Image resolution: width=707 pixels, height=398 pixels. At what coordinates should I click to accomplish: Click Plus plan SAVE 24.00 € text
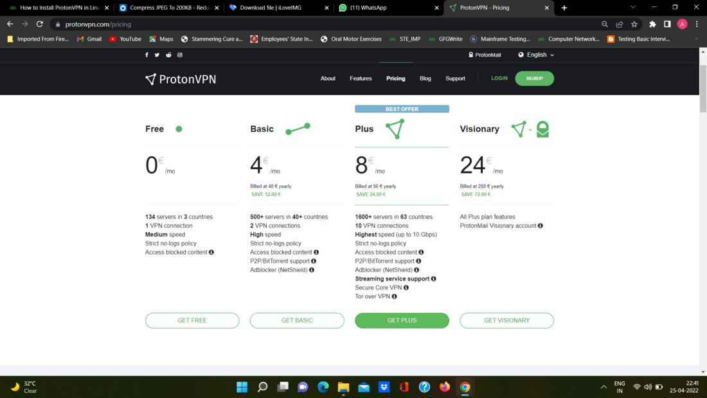click(371, 194)
